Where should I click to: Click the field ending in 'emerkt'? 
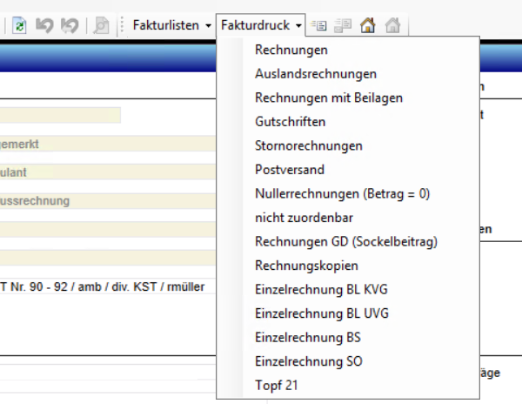pos(108,144)
